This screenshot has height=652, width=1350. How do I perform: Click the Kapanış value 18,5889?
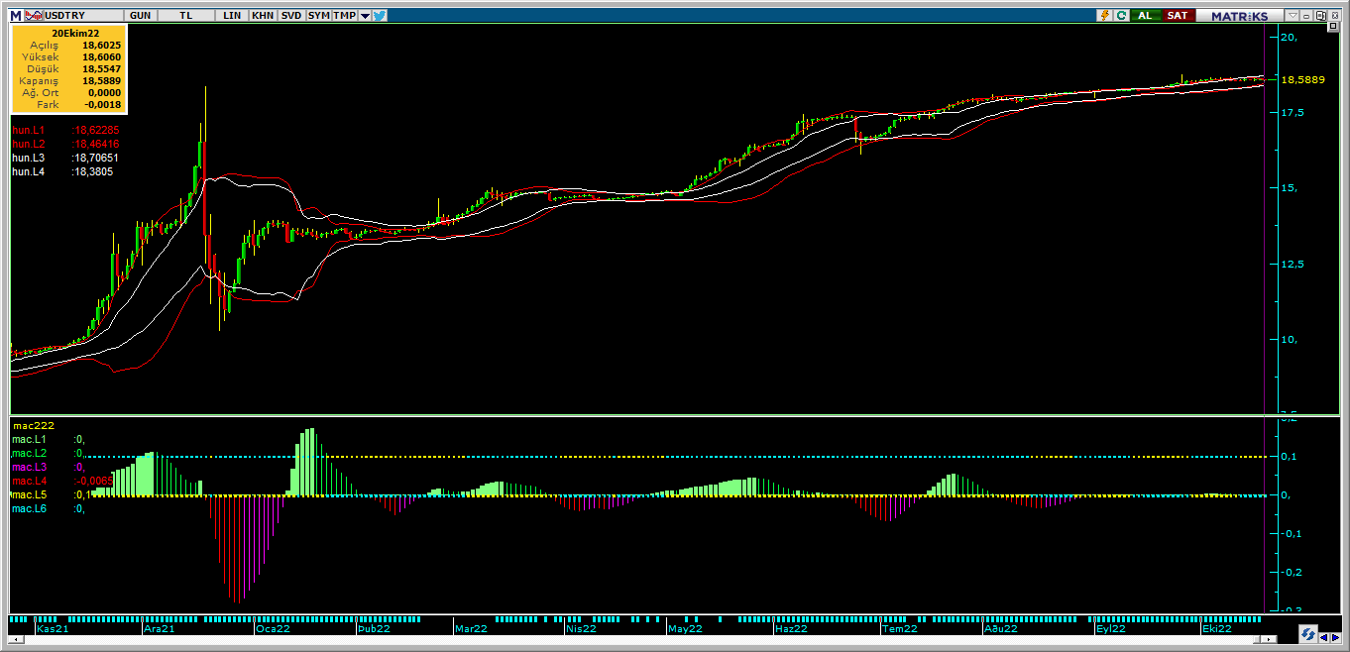[102, 81]
